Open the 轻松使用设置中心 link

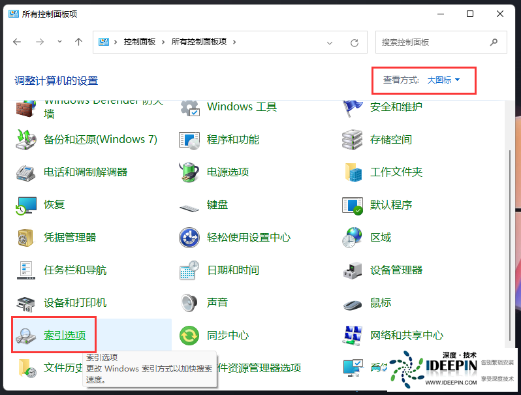[249, 238]
